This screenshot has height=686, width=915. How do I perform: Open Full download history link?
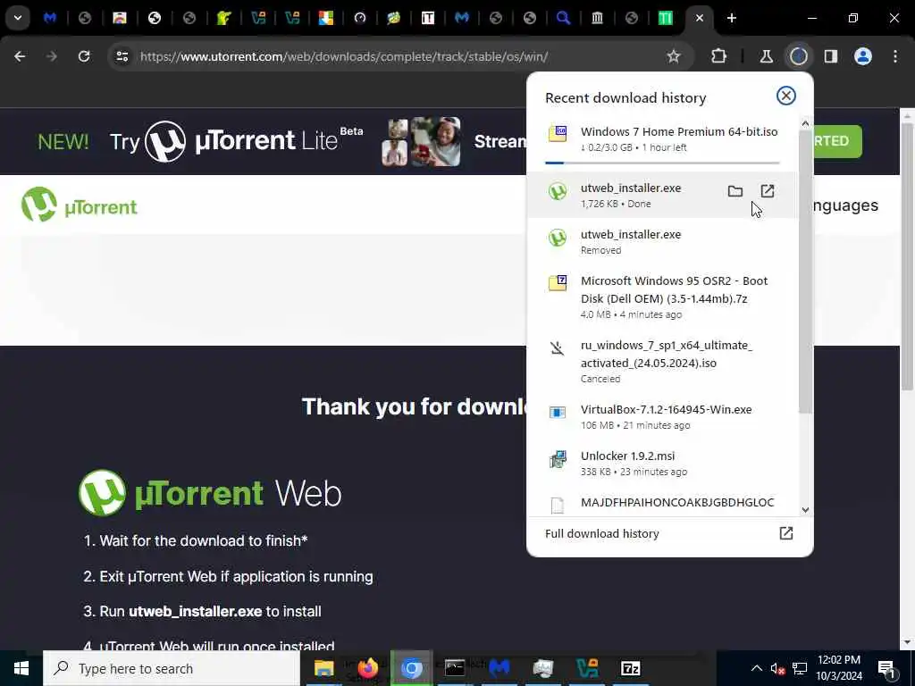601,534
